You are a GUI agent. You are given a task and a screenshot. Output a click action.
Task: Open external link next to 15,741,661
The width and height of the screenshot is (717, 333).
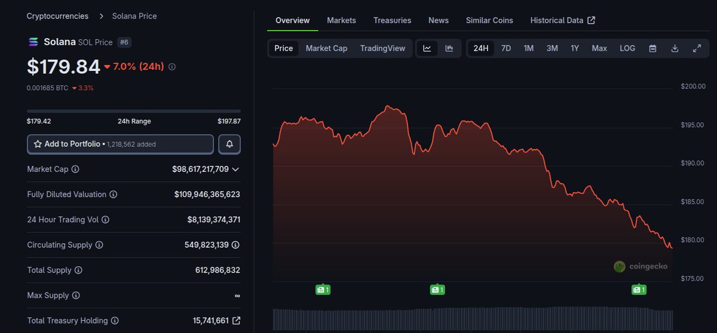point(236,320)
